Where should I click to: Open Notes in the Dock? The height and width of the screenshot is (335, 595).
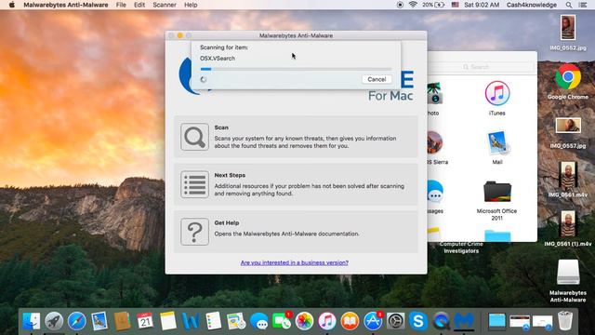167,321
